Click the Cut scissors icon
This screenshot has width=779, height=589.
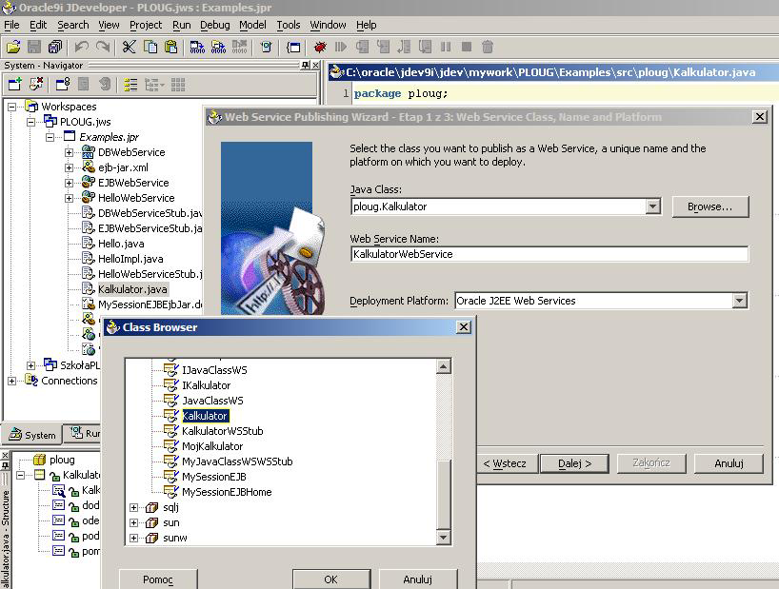pyautogui.click(x=129, y=47)
